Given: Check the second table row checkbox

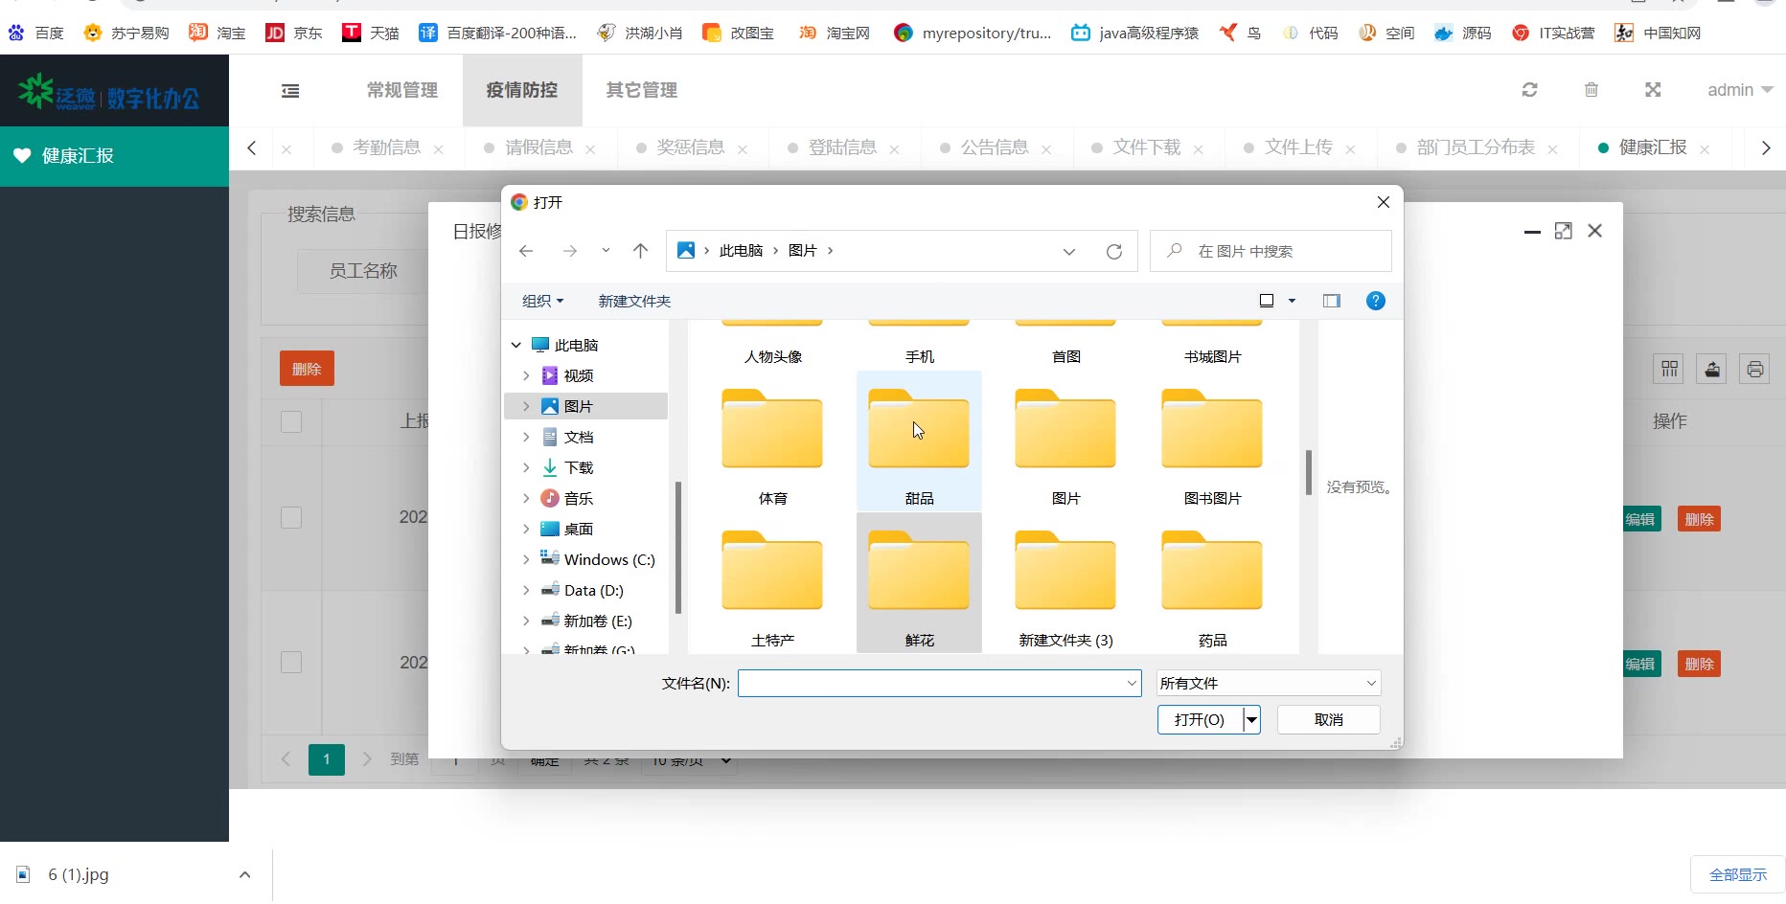Looking at the screenshot, I should [x=291, y=663].
